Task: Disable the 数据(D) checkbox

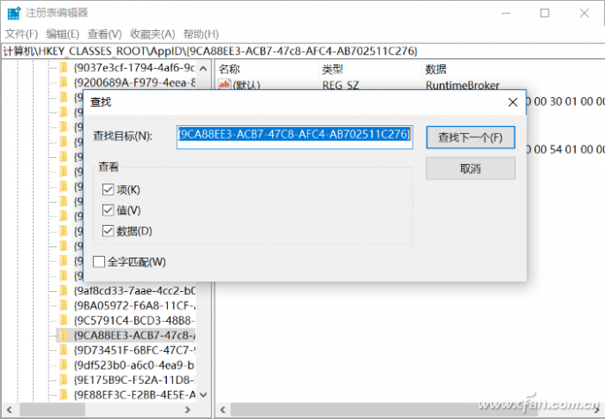Action: 109,231
